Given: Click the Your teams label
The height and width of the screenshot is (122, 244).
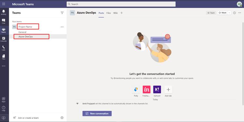Looking at the screenshot, I should coord(17,22).
